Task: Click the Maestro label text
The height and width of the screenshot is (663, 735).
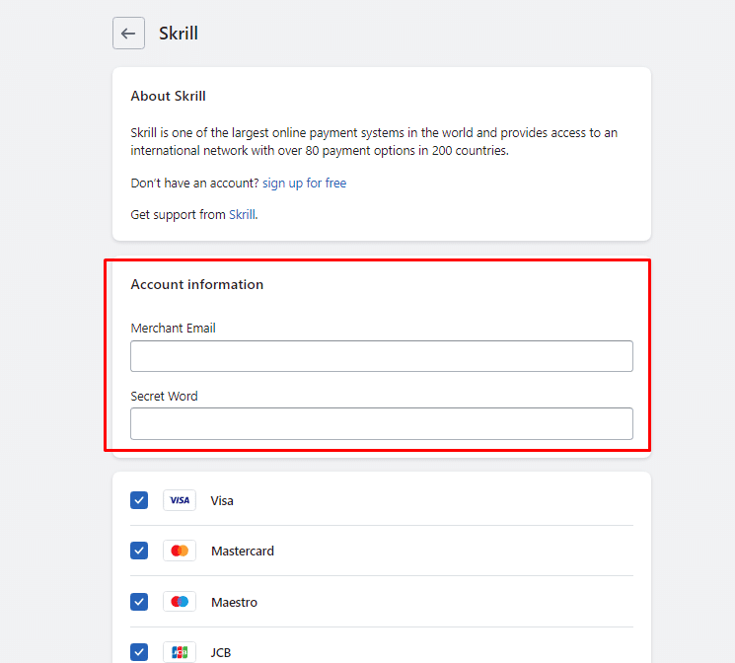Action: (x=234, y=603)
